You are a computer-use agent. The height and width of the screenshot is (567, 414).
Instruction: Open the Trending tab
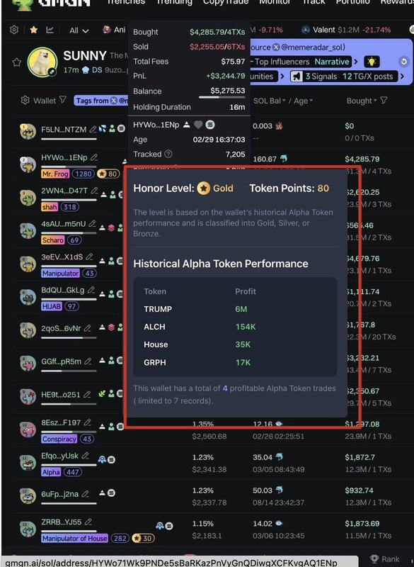point(174,2)
